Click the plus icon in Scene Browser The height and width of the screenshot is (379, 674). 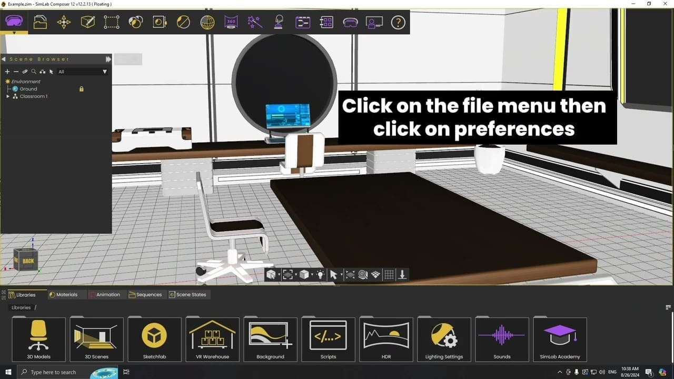click(x=7, y=72)
